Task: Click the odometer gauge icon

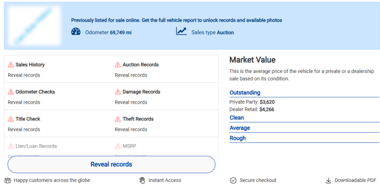Action: [x=76, y=32]
